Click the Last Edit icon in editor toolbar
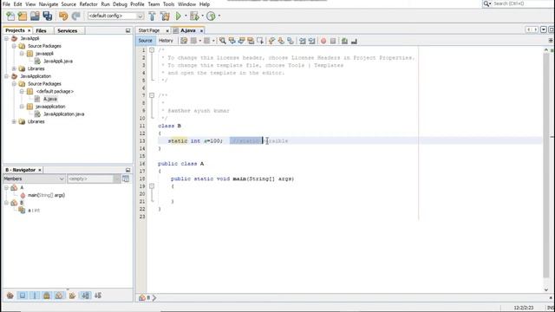This screenshot has height=312, width=555. click(184, 41)
